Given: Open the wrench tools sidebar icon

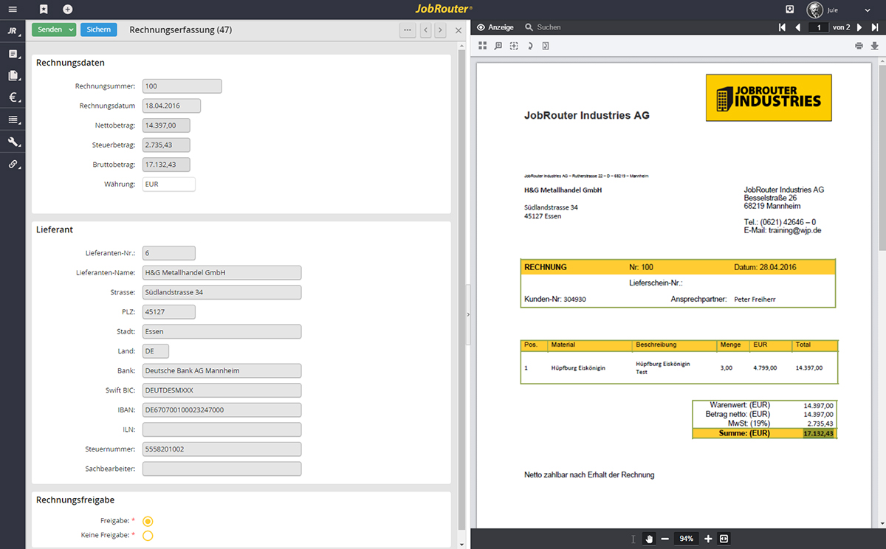Looking at the screenshot, I should tap(13, 142).
